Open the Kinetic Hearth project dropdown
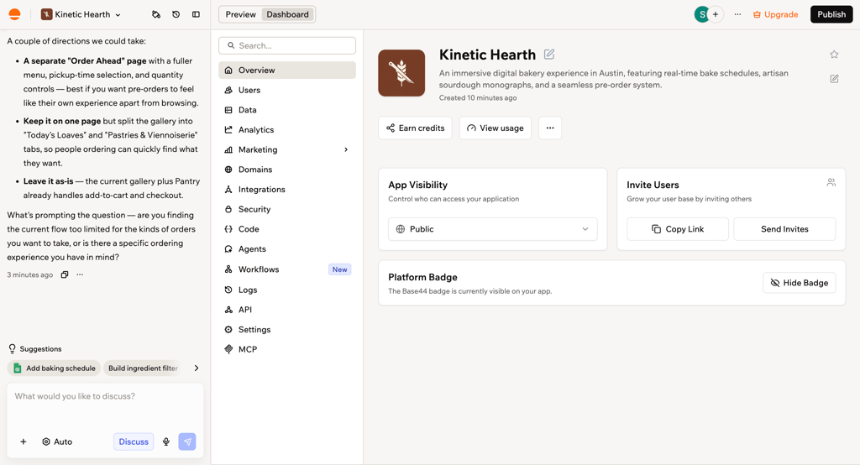Viewport: 860px width, 465px height. click(81, 14)
